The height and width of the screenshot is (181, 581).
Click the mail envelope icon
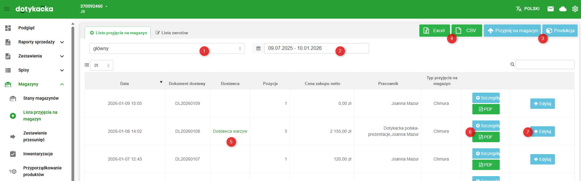tap(551, 9)
